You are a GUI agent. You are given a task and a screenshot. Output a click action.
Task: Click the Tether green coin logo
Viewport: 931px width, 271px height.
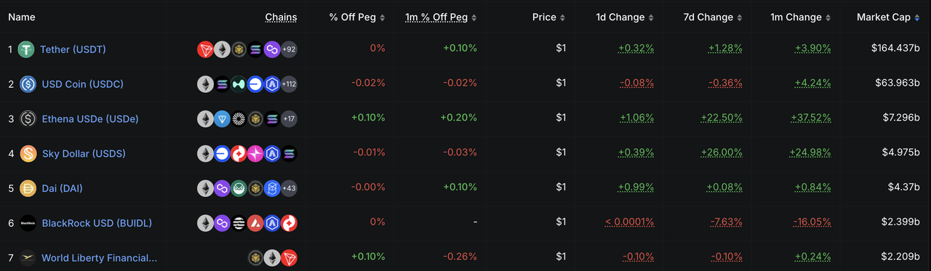(27, 49)
